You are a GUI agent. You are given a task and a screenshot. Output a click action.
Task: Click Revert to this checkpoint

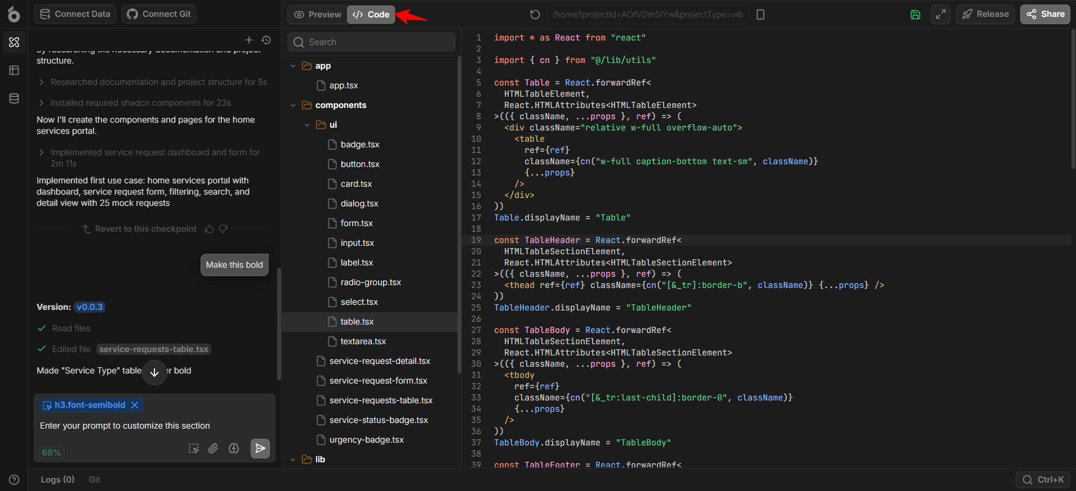click(140, 229)
